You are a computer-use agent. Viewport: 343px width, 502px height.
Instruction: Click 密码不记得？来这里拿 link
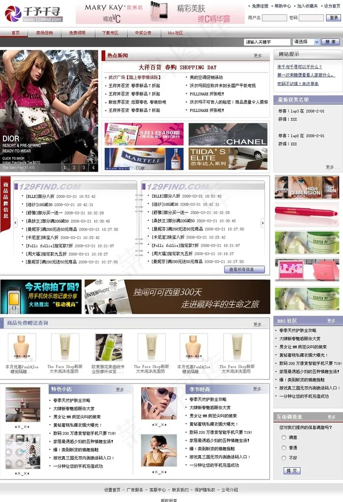(x=298, y=84)
